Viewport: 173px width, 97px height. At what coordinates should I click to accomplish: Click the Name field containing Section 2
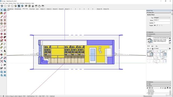click(162, 20)
